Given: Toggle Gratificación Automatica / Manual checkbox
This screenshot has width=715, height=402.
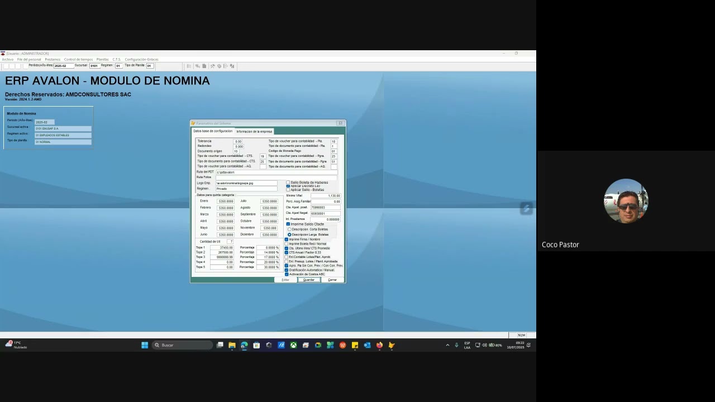Looking at the screenshot, I should 287,270.
